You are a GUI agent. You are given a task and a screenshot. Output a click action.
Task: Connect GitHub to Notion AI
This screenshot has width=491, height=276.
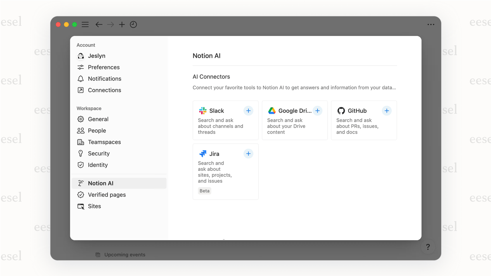pyautogui.click(x=387, y=111)
